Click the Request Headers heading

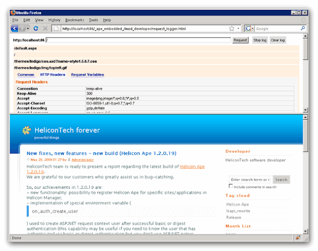32,82
